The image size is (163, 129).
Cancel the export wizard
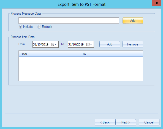pyautogui.click(x=149, y=122)
